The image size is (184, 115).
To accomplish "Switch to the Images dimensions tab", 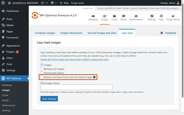I will click(x=71, y=33).
